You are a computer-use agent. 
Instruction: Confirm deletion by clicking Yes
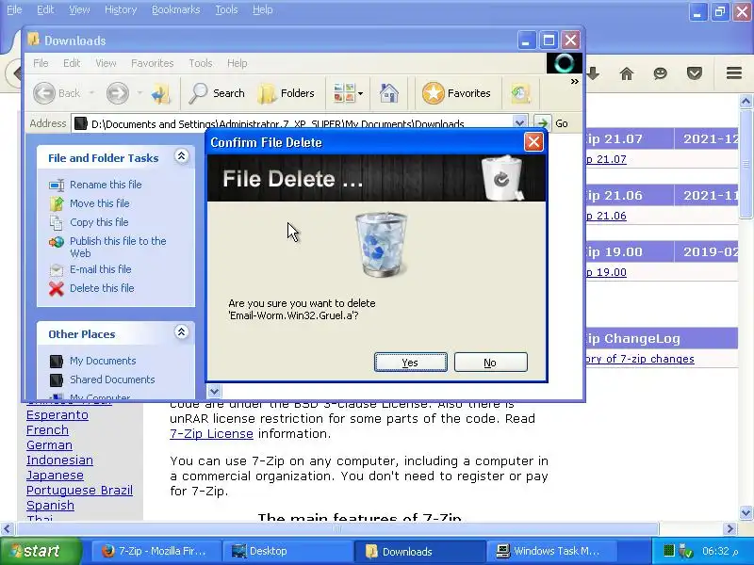point(411,363)
